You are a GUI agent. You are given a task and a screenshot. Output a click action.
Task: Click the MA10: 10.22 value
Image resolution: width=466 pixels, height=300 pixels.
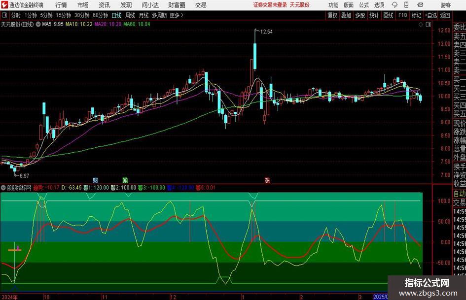(x=79, y=24)
